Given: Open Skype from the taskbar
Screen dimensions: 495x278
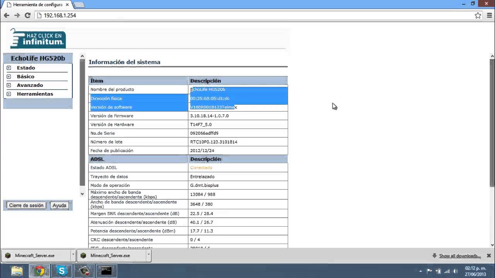Looking at the screenshot, I should click(x=62, y=271).
